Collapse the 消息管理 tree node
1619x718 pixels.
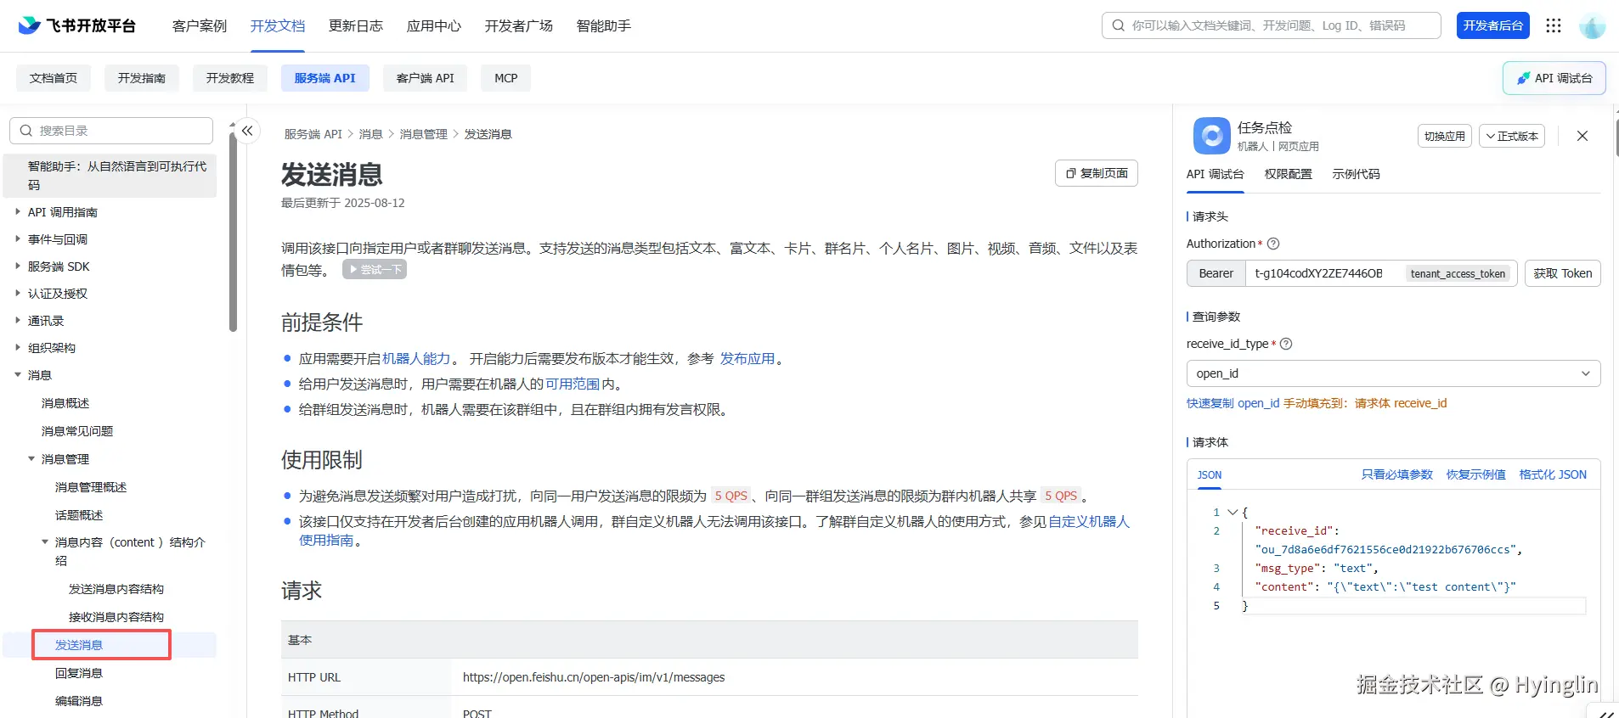click(31, 459)
